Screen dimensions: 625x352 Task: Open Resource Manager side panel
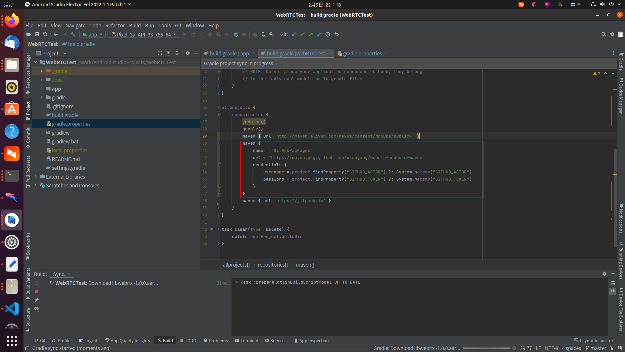(x=28, y=73)
